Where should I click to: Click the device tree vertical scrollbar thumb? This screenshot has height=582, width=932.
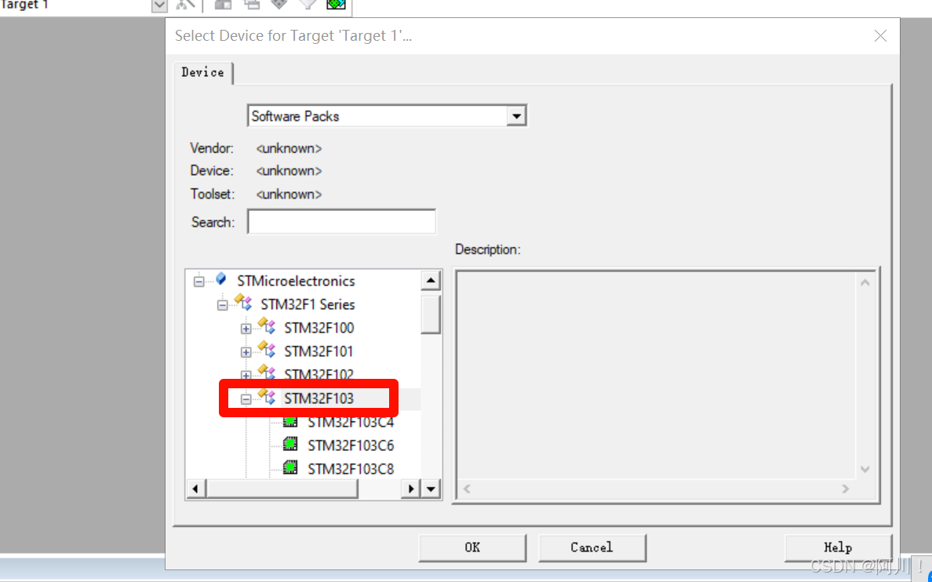pos(431,315)
